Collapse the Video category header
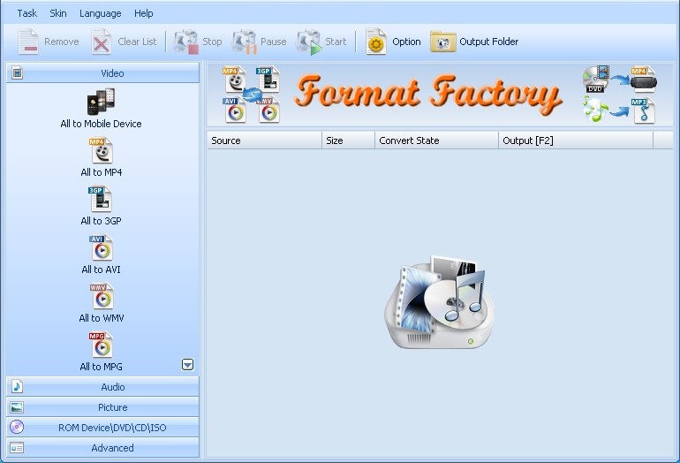Image resolution: width=680 pixels, height=463 pixels. [x=102, y=73]
